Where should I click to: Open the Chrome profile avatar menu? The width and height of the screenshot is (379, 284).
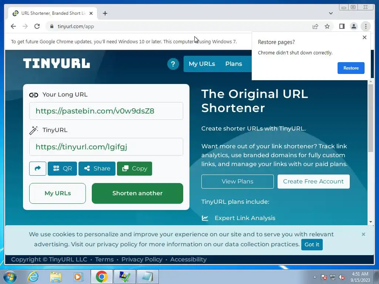(x=353, y=26)
